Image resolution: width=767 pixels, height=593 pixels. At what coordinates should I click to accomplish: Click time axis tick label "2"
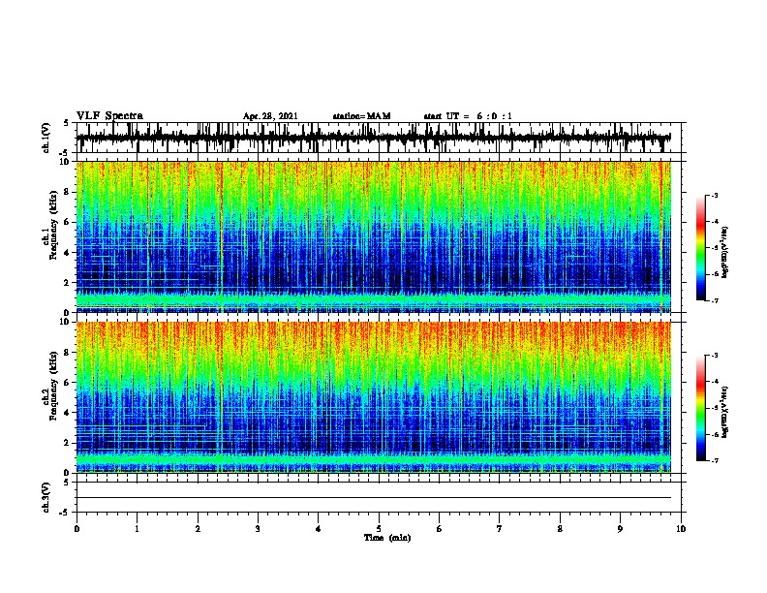click(x=198, y=529)
